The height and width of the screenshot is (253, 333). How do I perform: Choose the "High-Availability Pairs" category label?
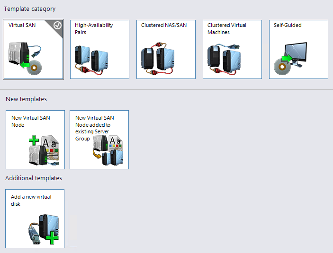tap(94, 29)
